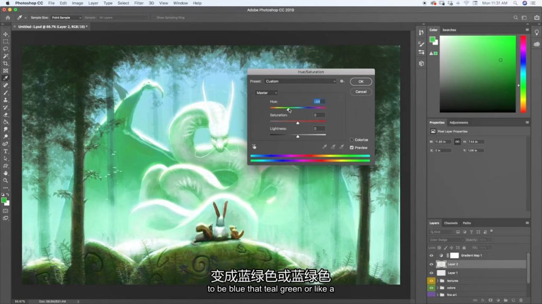Click OK in Hue/Saturation dialog
This screenshot has height=304, width=542.
[361, 82]
